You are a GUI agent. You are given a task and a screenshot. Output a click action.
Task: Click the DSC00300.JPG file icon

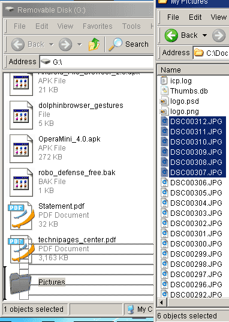(164, 243)
